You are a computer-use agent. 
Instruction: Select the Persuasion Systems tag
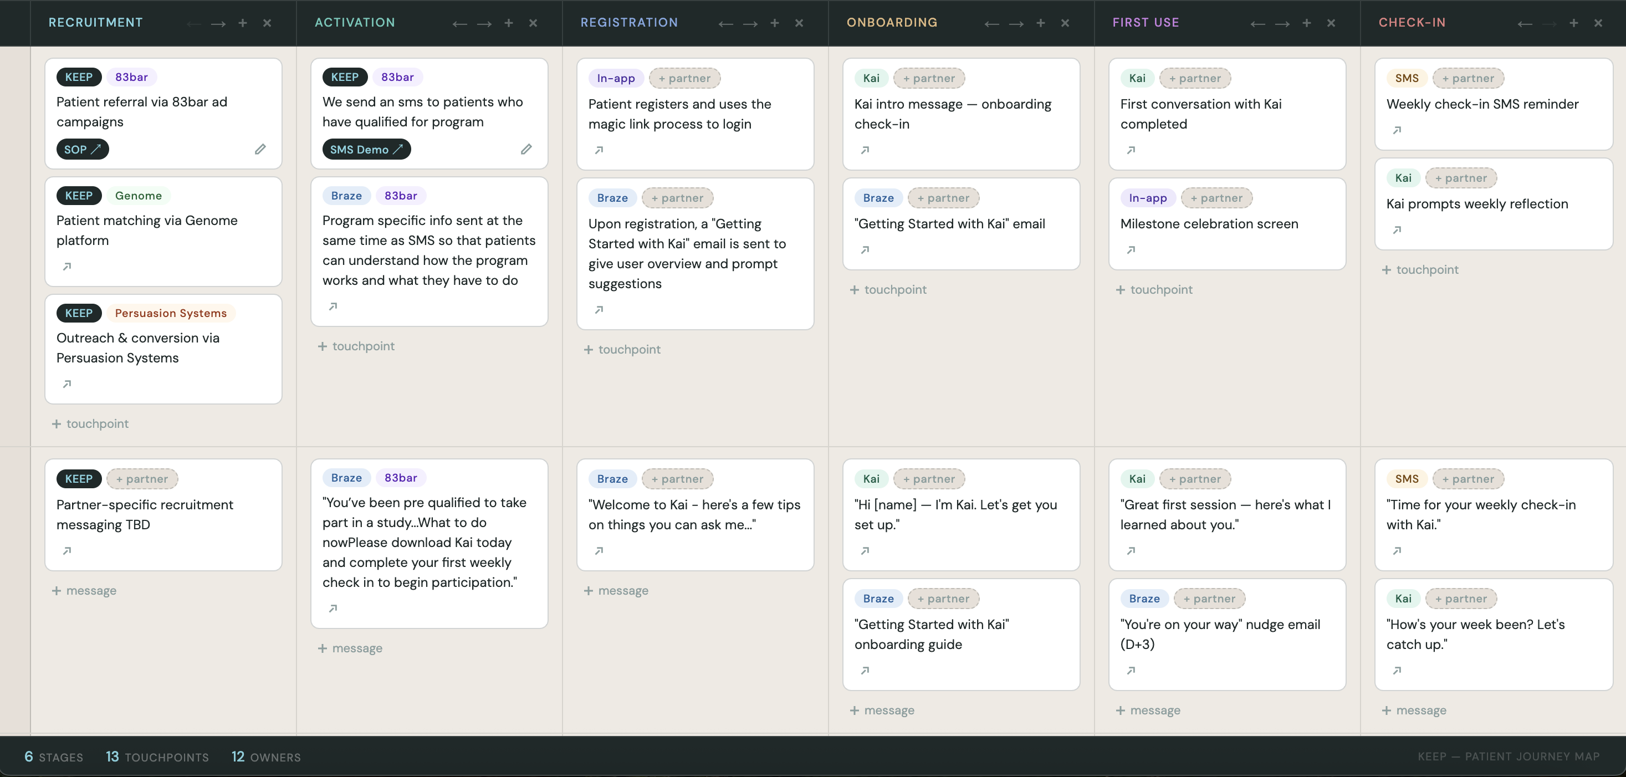pyautogui.click(x=171, y=313)
